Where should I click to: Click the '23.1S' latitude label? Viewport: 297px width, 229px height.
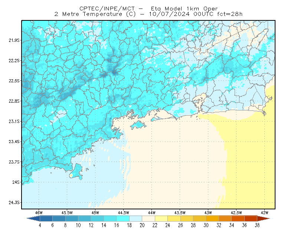click(14, 122)
